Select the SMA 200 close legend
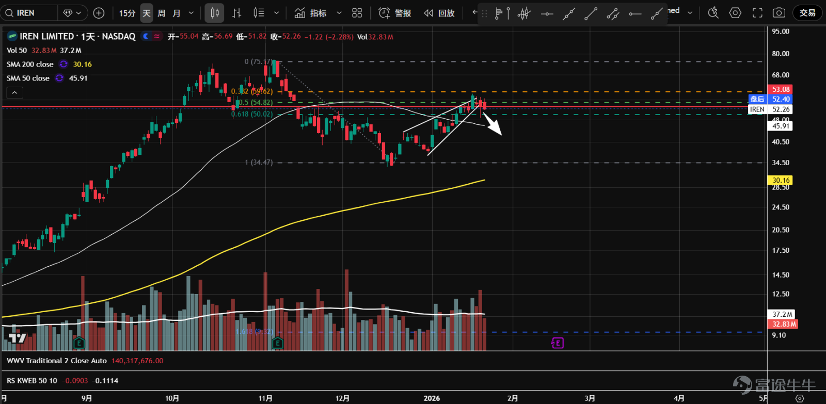 [30, 64]
